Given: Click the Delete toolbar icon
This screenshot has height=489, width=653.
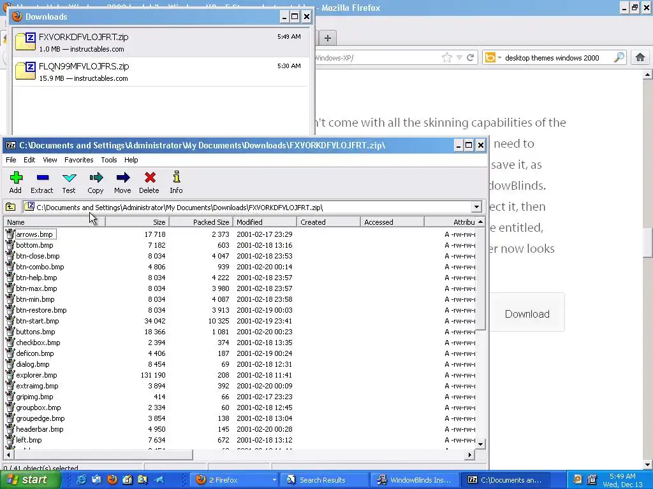Looking at the screenshot, I should pyautogui.click(x=149, y=178).
